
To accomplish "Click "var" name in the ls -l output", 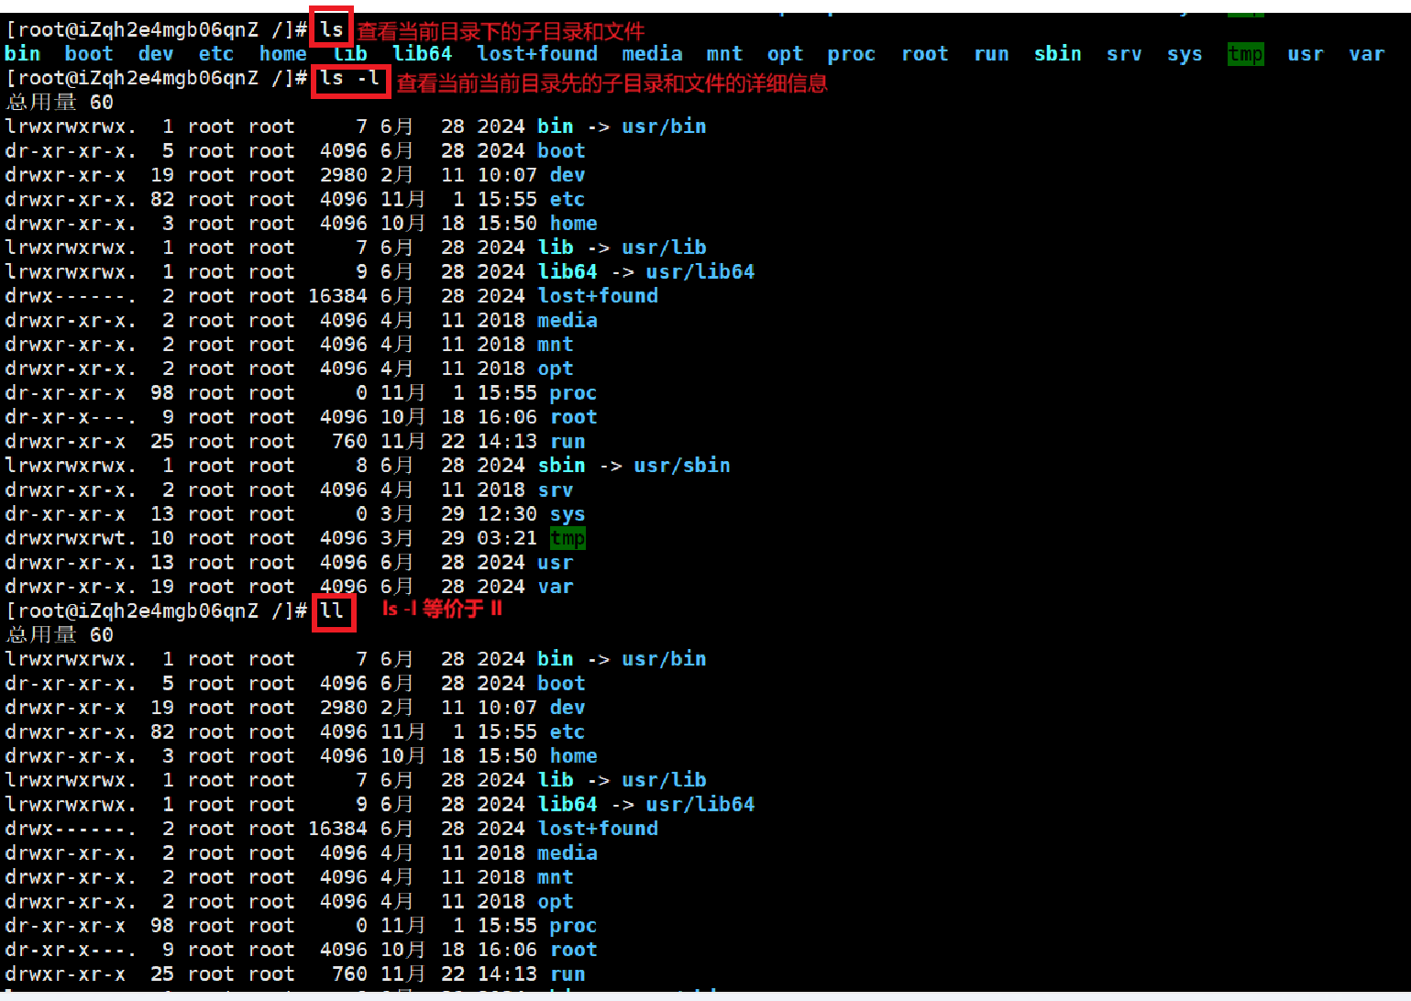I will pyautogui.click(x=556, y=587).
